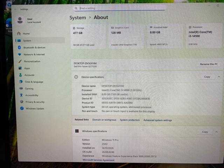224x168 pixels.
Task: Collapse the Windows specifications section
Action: click(x=217, y=132)
